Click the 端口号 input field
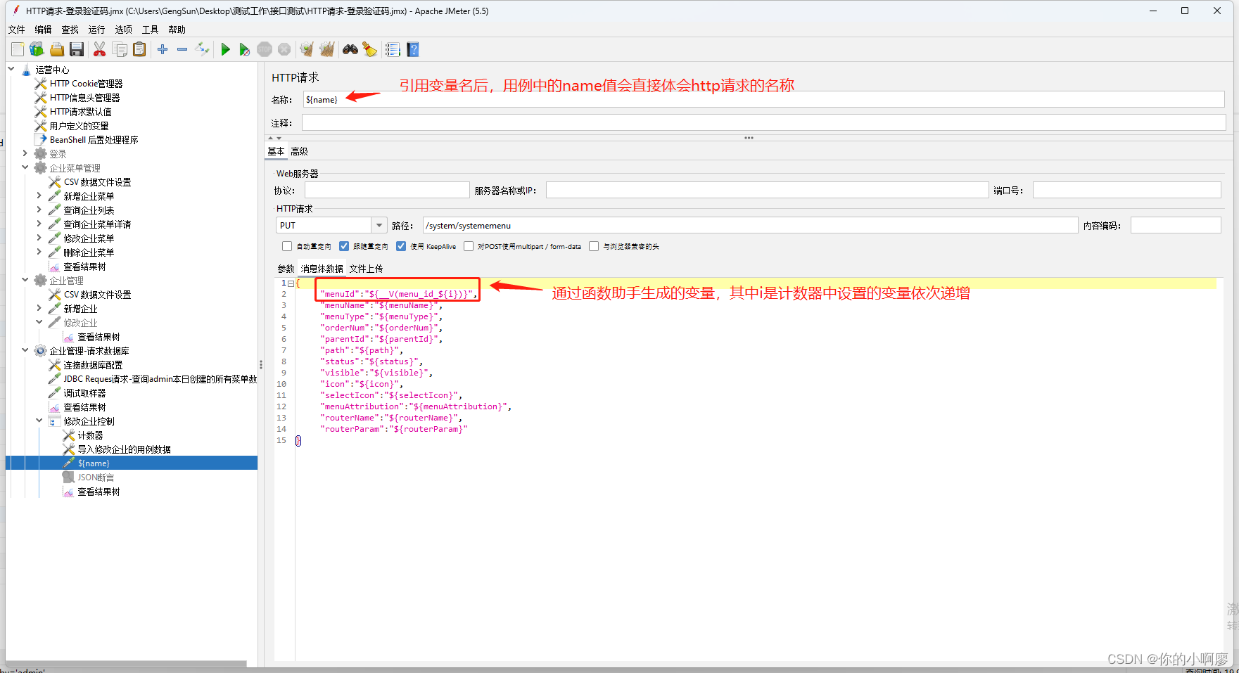 pyautogui.click(x=1126, y=190)
